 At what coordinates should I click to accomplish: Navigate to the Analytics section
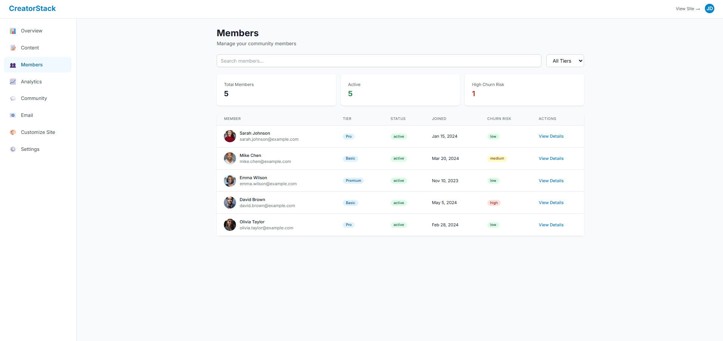pos(31,81)
